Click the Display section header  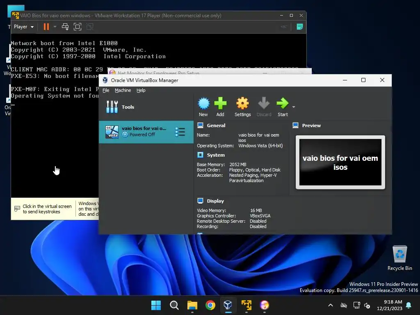(x=215, y=201)
